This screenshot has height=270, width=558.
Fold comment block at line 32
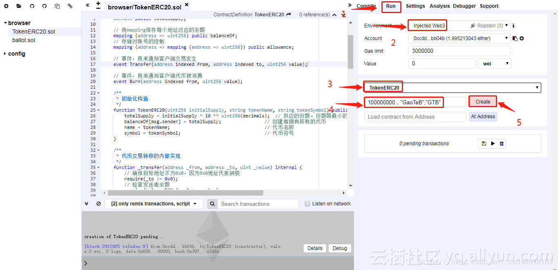click(99, 150)
